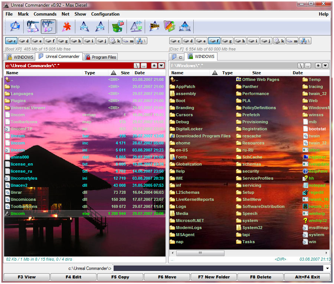Switch to Unreal Commander tab
The height and width of the screenshot is (284, 334).
(59, 56)
